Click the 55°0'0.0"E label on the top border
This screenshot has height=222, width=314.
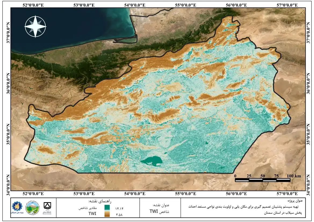186,5
